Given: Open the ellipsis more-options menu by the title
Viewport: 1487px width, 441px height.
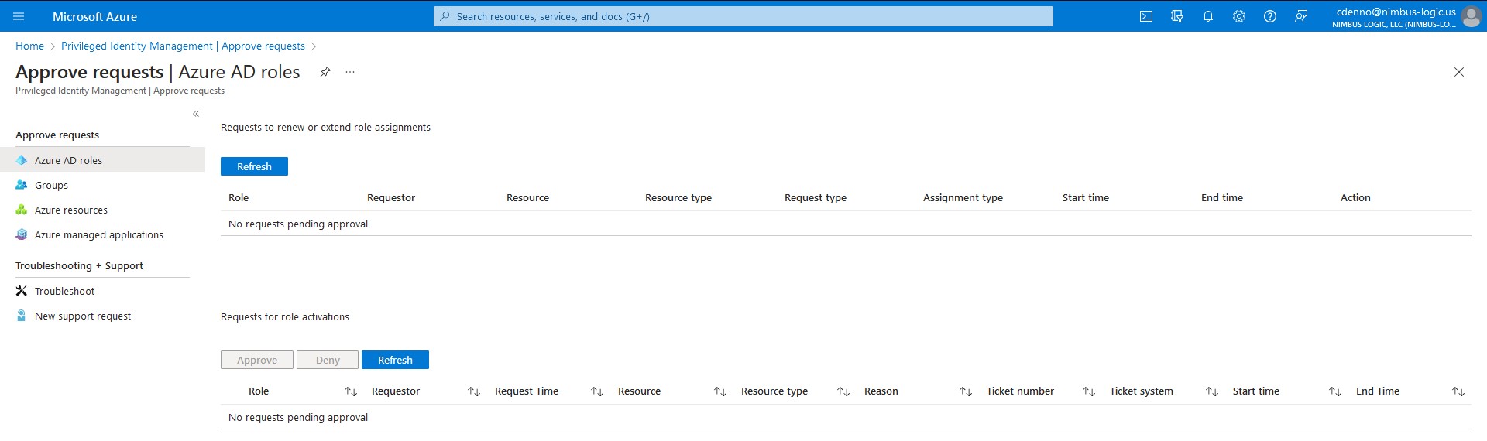Looking at the screenshot, I should (350, 72).
